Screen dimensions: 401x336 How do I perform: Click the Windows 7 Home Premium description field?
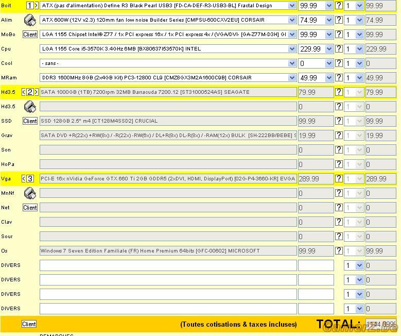[168, 251]
